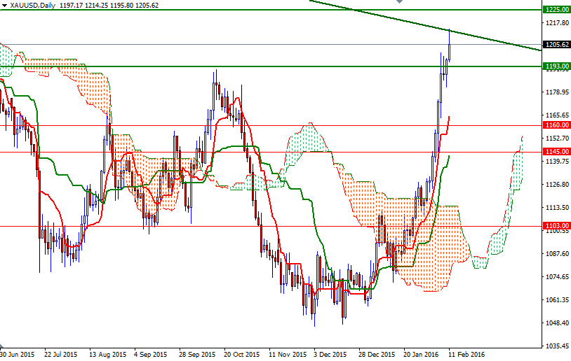Click the chart shift marker at top
Viewport: 571px width, 361px height.
click(399, 2)
